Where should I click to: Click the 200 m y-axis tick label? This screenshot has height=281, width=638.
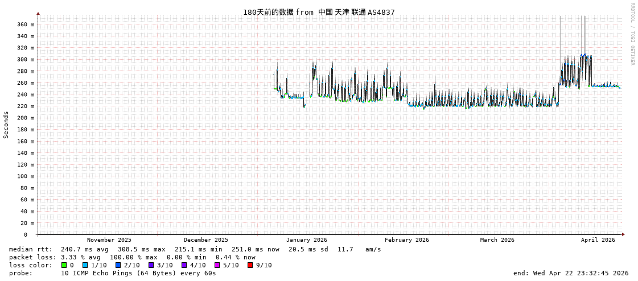pyautogui.click(x=25, y=118)
